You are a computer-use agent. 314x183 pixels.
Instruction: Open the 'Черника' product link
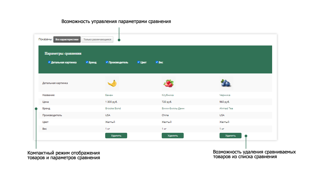click(225, 95)
